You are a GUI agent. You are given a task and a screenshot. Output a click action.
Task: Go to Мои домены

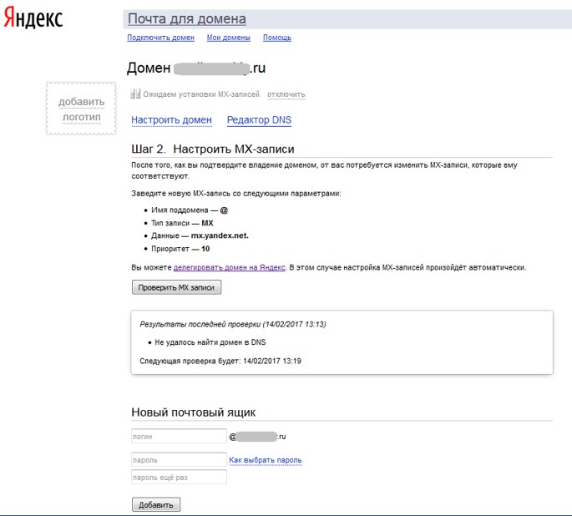[228, 38]
